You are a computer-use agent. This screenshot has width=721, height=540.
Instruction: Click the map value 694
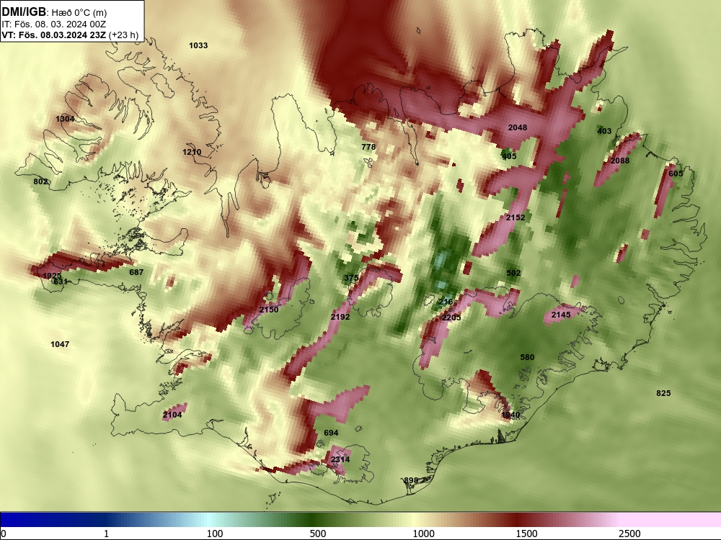click(331, 433)
